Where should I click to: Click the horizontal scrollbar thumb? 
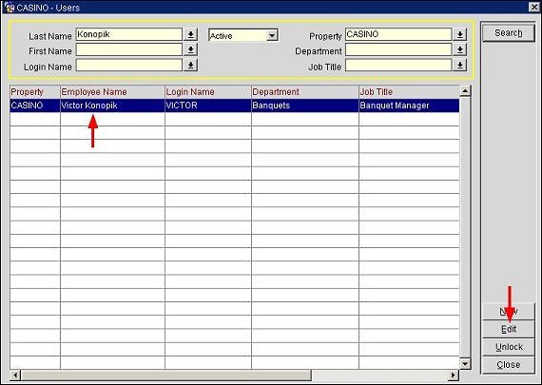pyautogui.click(x=166, y=375)
